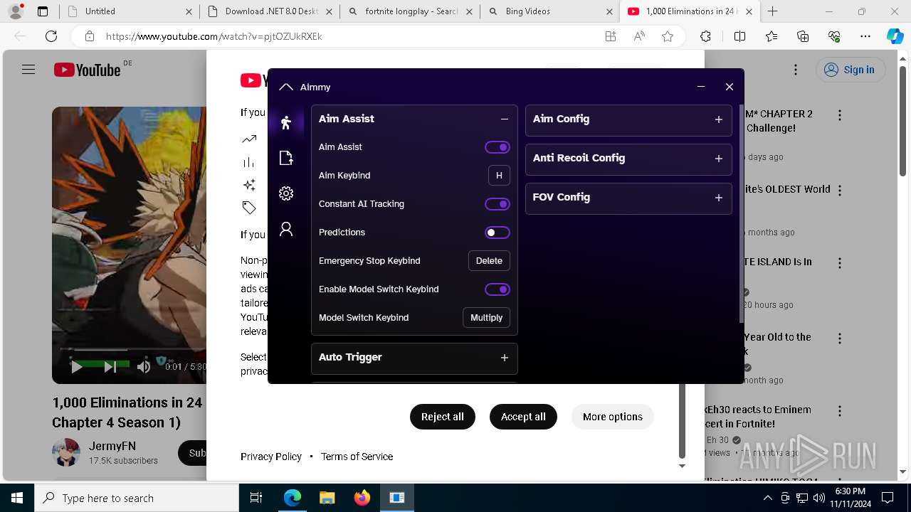Enable the Predictions switch
This screenshot has height=512, width=911.
497,233
